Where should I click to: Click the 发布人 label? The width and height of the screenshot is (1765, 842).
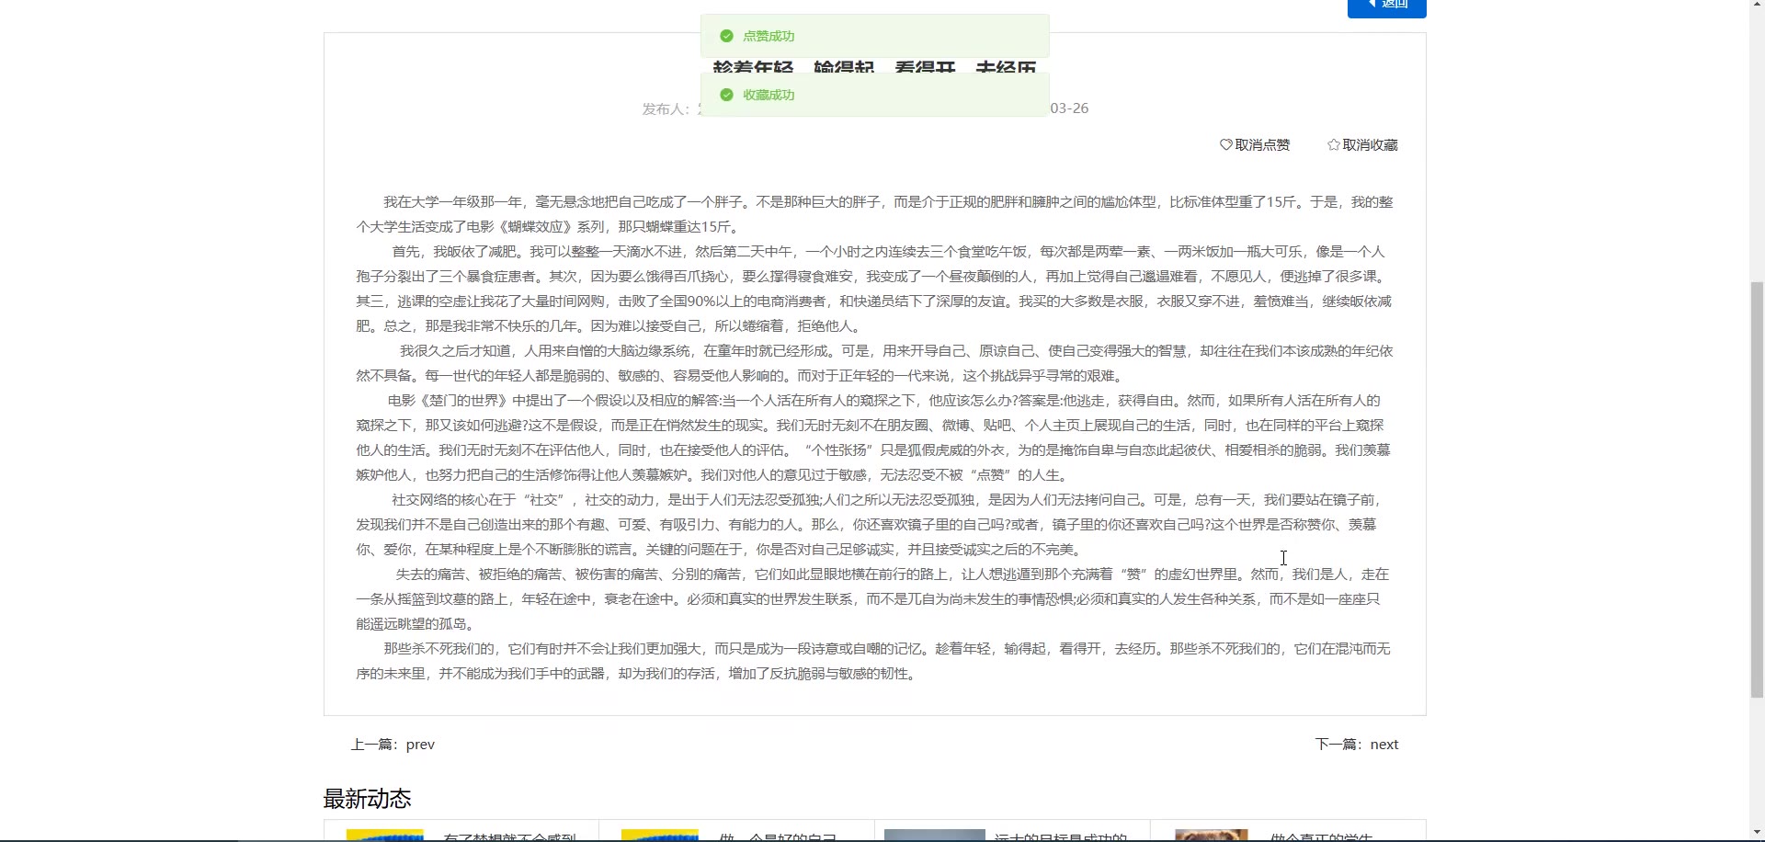click(x=666, y=109)
